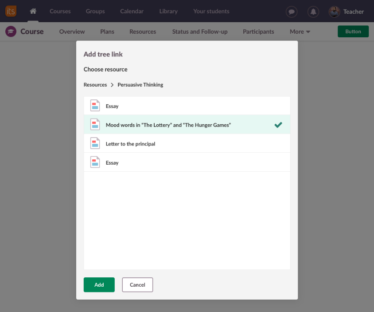Click the Teacher profile avatar
This screenshot has width=374, height=312.
(334, 12)
